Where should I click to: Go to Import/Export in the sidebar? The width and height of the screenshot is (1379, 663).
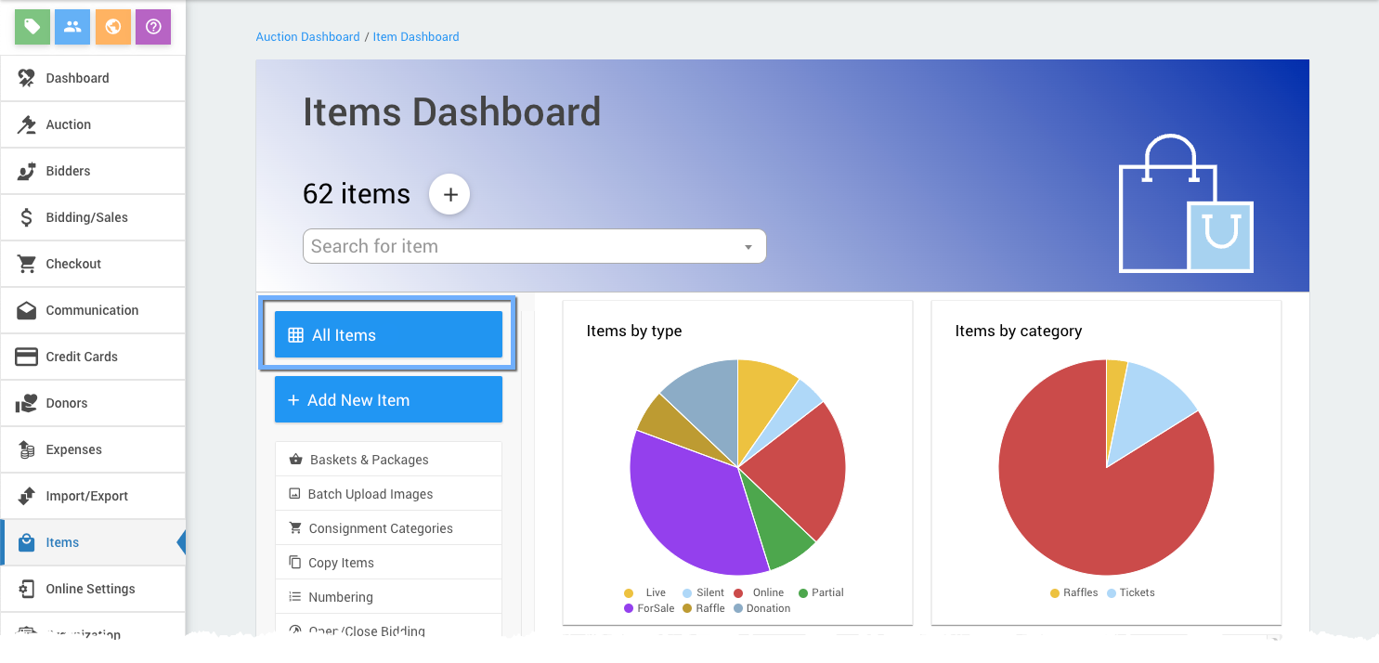pos(86,496)
